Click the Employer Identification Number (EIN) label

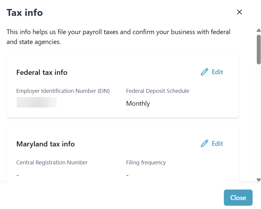(x=63, y=91)
